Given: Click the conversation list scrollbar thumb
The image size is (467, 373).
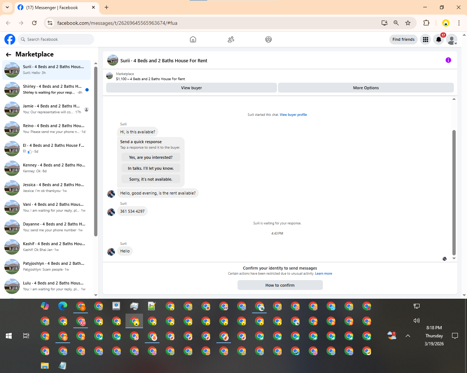Looking at the screenshot, I should point(96,151).
